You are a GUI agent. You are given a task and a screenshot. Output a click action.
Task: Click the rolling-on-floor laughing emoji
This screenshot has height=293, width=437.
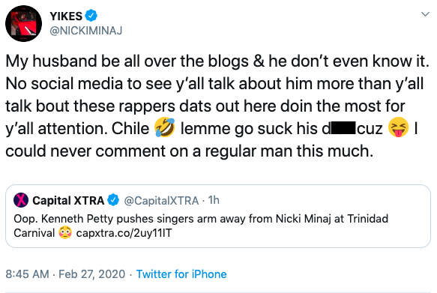(165, 127)
